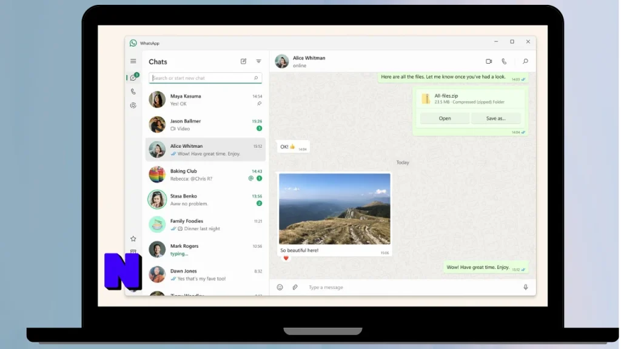The width and height of the screenshot is (621, 349).
Task: Select the Alice Whitman chat in the list
Action: click(205, 150)
